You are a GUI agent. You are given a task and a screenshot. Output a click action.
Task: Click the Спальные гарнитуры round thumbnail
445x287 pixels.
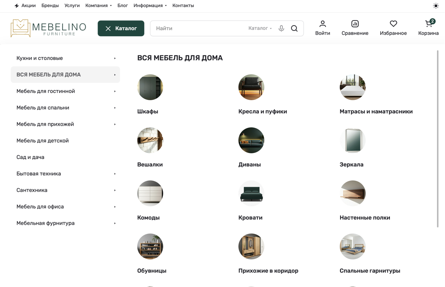(353, 247)
